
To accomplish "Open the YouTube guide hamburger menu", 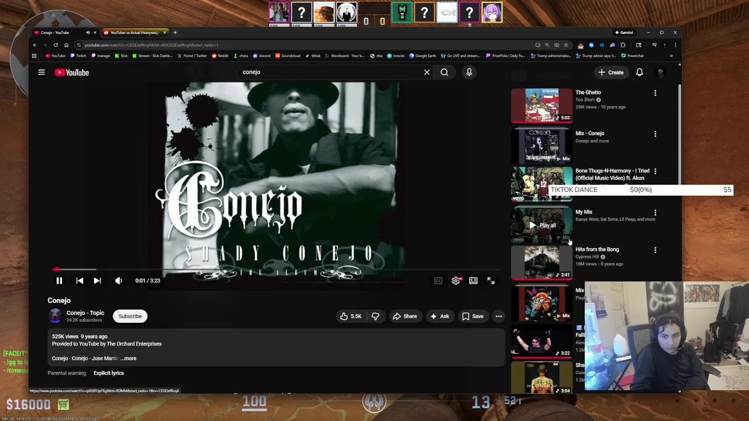I will [42, 73].
